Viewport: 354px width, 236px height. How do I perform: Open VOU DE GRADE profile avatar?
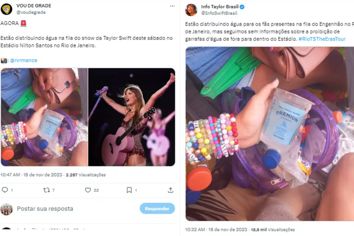pos(6,9)
